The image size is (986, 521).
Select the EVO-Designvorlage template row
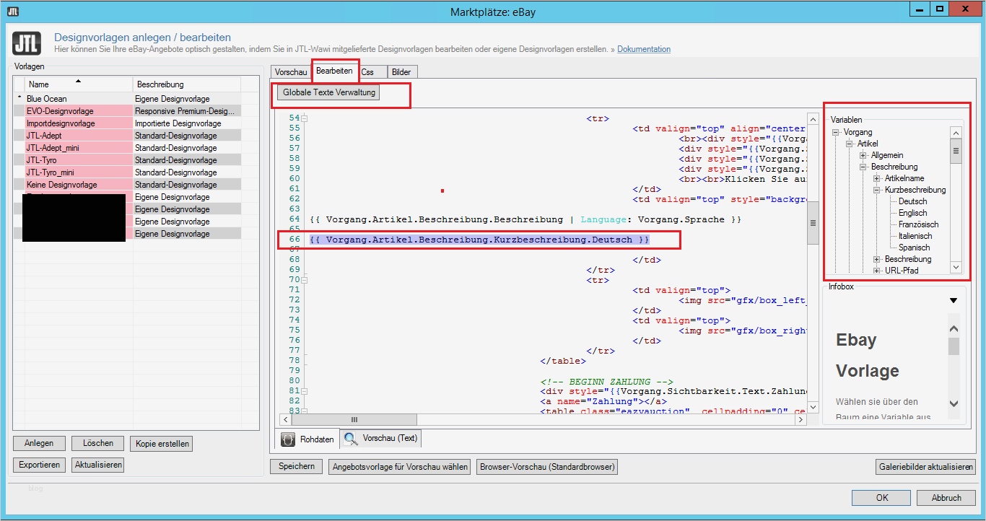(x=60, y=111)
